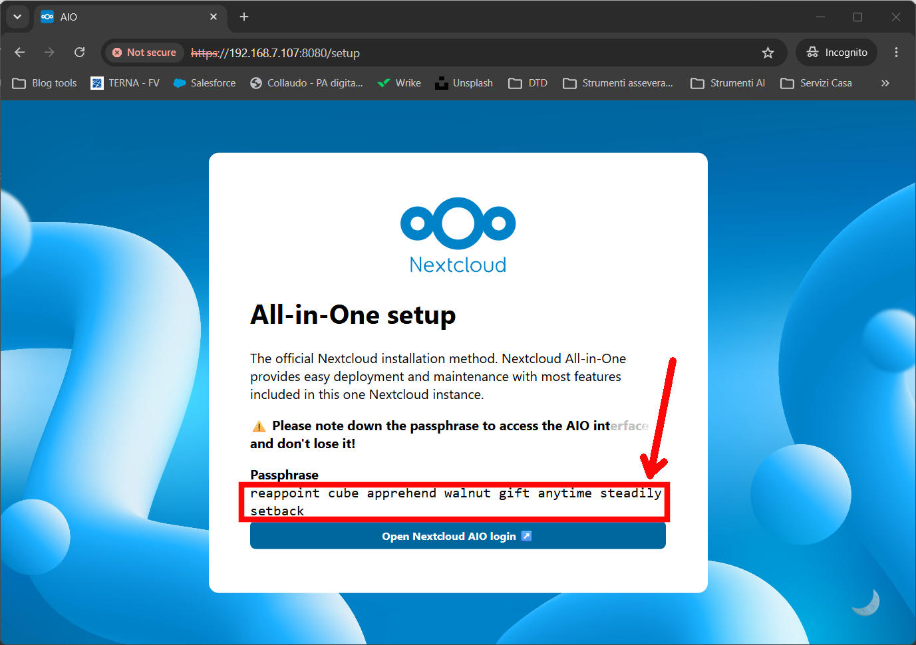Close the AIO tab
The image size is (916, 645).
pyautogui.click(x=214, y=17)
